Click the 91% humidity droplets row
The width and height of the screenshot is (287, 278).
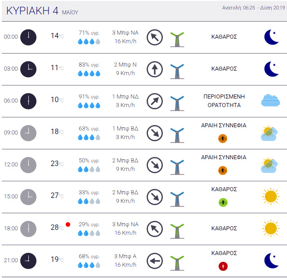pos(89,105)
